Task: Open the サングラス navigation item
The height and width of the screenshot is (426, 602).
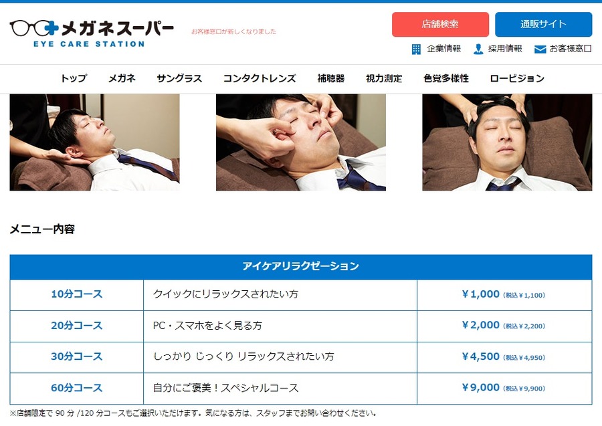Action: tap(179, 79)
